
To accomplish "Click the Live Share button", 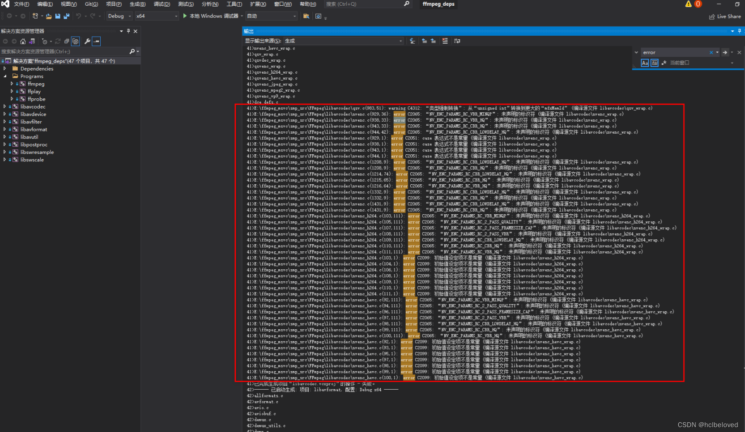I will (725, 16).
